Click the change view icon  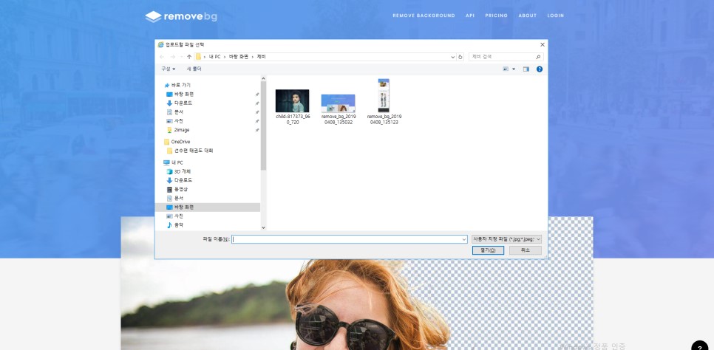click(x=506, y=69)
